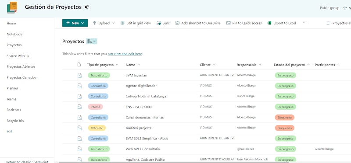The height and width of the screenshot is (163, 351).
Task: Open the Web APFT Consultoria project
Action: (x=143, y=149)
